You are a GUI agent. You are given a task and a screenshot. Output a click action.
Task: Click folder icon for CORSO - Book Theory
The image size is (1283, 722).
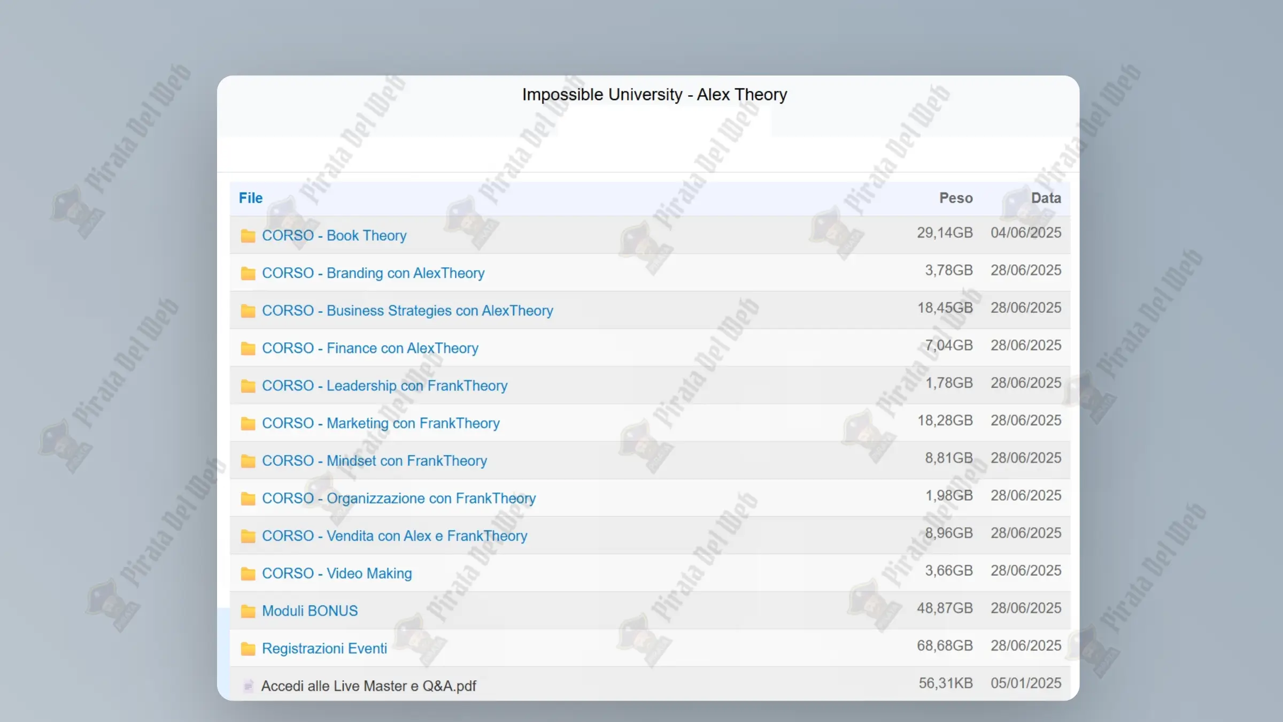[248, 236]
